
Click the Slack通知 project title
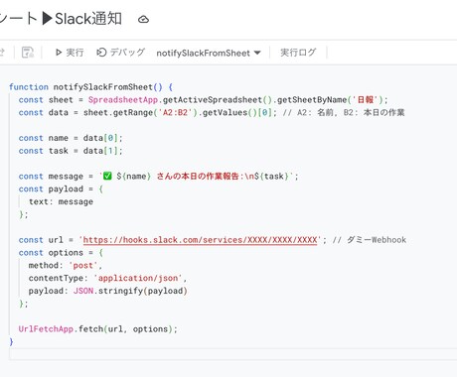click(x=88, y=19)
